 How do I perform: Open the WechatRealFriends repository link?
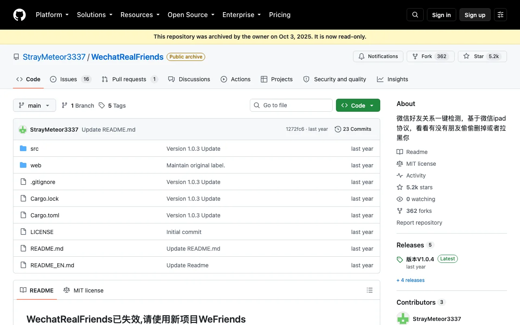[x=128, y=57]
